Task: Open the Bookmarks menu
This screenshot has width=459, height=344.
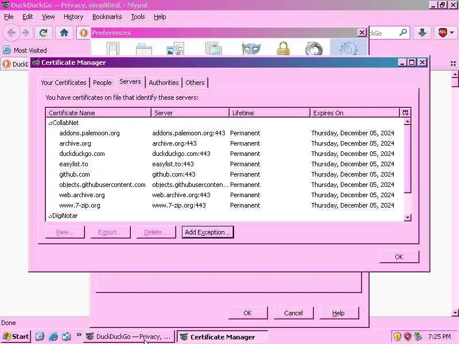Action: (107, 17)
